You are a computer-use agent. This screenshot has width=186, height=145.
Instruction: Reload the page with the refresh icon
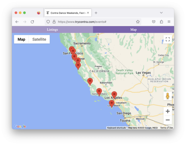(x=32, y=22)
